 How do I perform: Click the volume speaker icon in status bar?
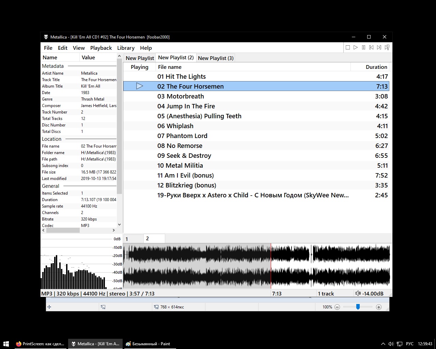point(358,293)
